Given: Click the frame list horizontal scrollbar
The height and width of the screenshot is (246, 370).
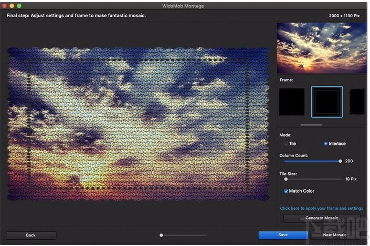Looking at the screenshot, I should click(311, 125).
